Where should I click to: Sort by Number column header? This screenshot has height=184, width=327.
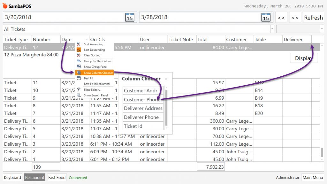(x=46, y=39)
